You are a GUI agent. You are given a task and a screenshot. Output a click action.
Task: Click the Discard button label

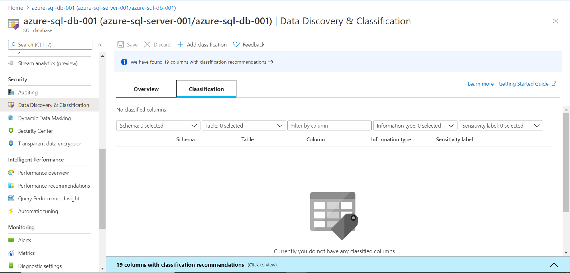pos(162,45)
